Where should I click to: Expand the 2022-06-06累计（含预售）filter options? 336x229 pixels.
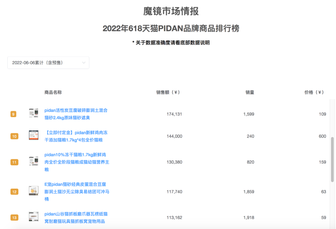(48, 63)
